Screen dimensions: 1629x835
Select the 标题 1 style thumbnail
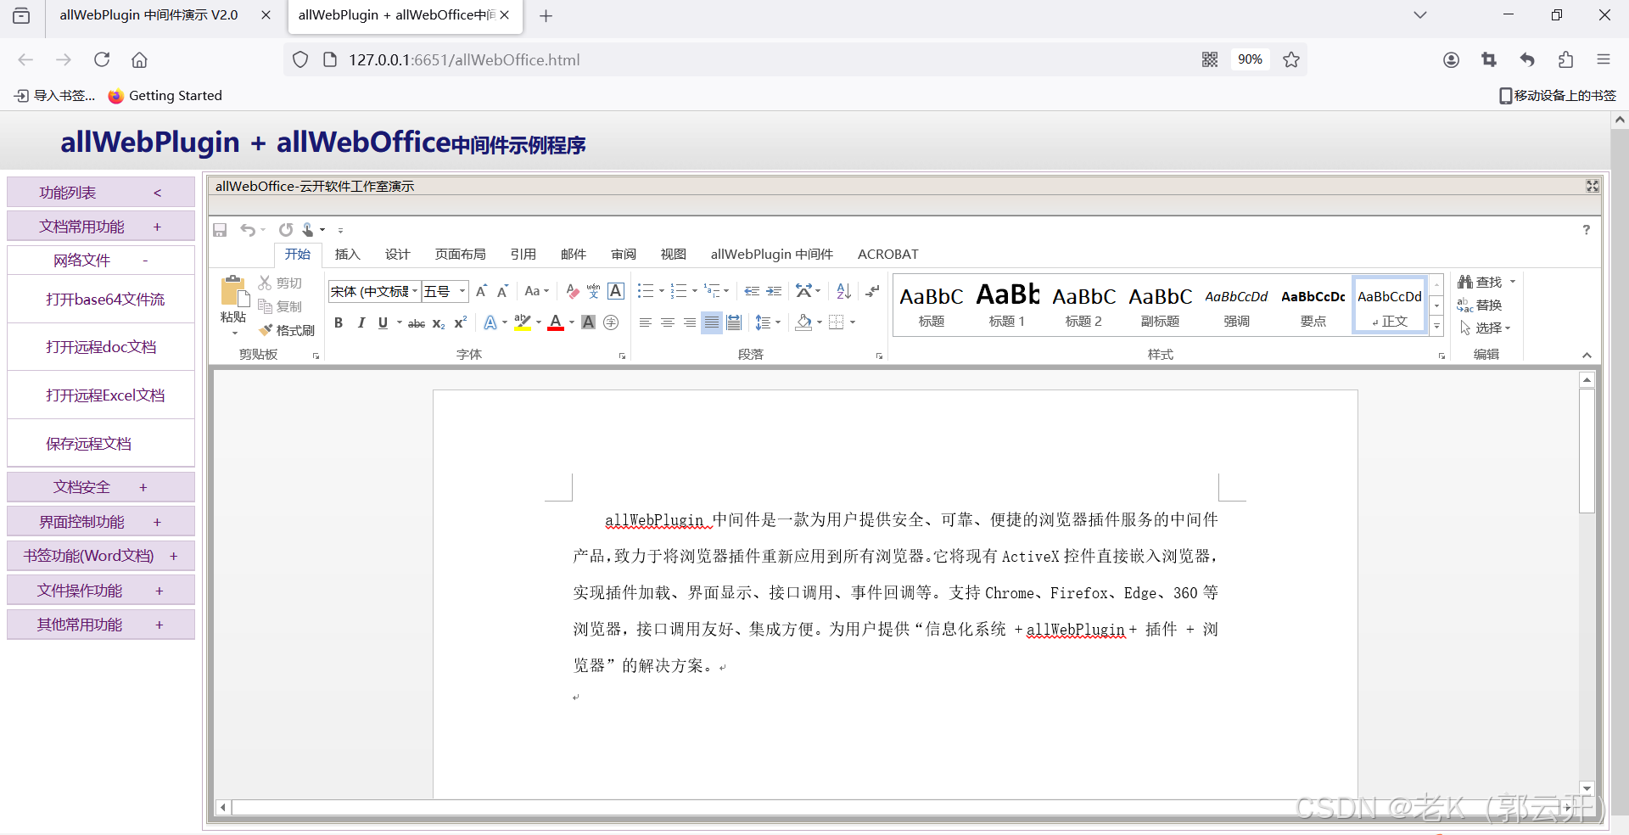click(x=1007, y=305)
